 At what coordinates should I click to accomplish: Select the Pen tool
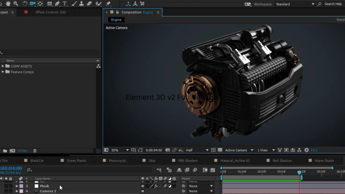pos(57,4)
